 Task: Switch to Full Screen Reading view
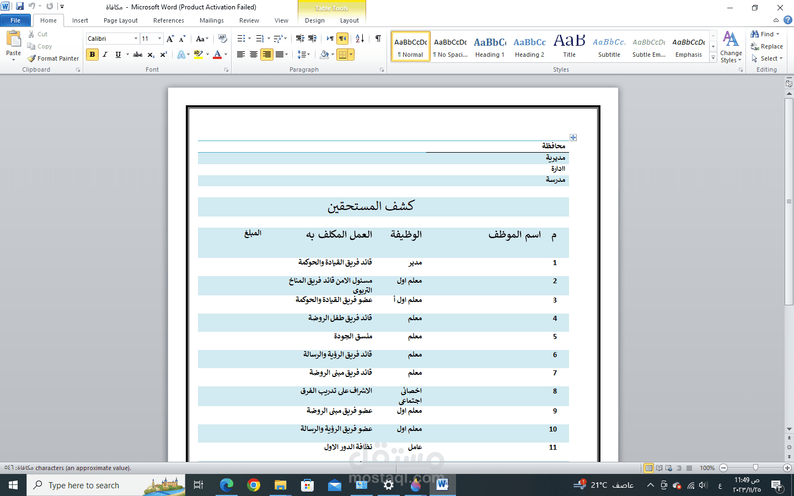pyautogui.click(x=659, y=468)
